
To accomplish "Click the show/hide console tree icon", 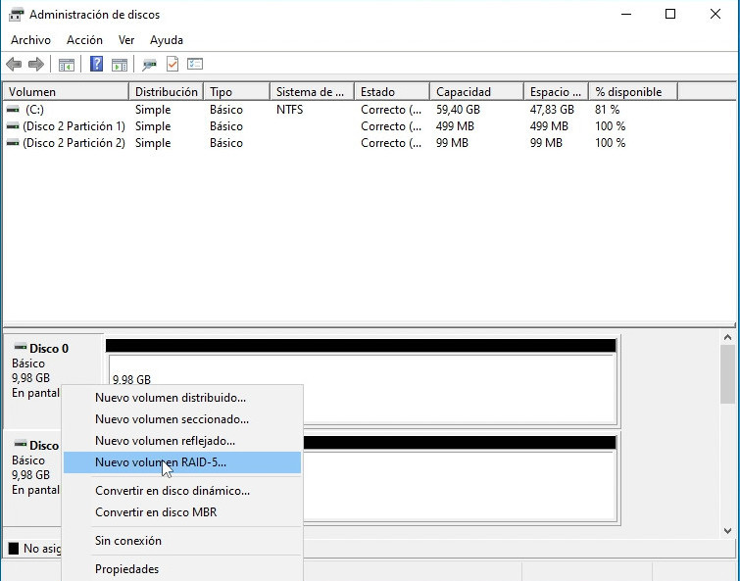I will click(x=66, y=65).
